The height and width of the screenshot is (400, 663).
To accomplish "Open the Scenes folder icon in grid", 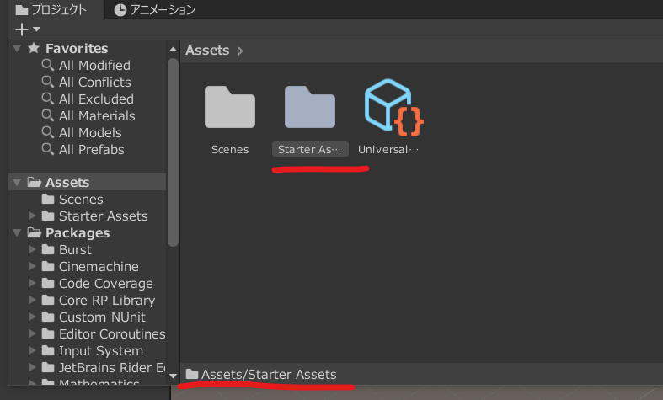I will (x=230, y=108).
